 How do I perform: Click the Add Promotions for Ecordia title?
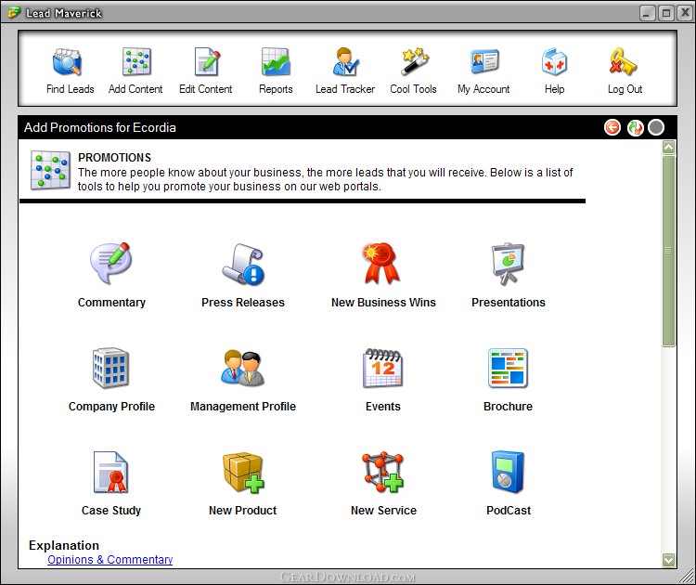(x=100, y=127)
